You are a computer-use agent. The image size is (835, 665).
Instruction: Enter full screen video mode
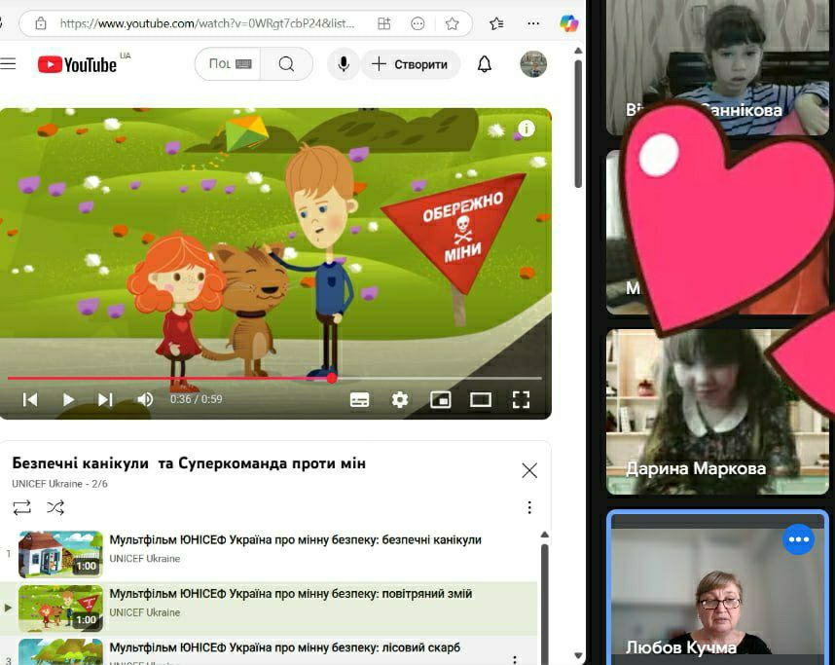point(521,399)
